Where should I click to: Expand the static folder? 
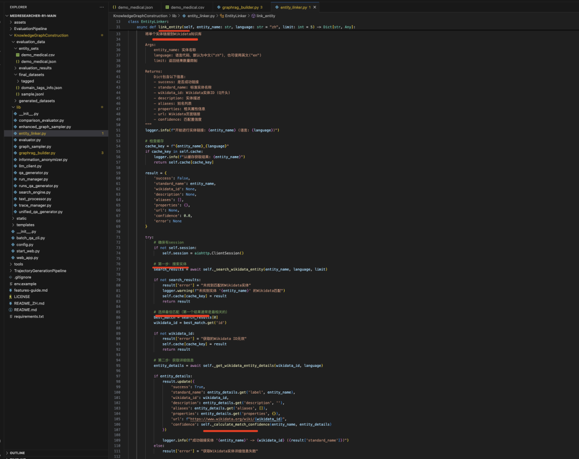click(21, 218)
